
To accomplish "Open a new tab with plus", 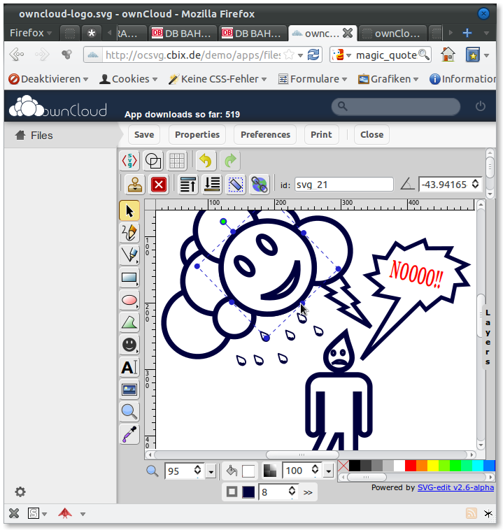I will [x=467, y=33].
